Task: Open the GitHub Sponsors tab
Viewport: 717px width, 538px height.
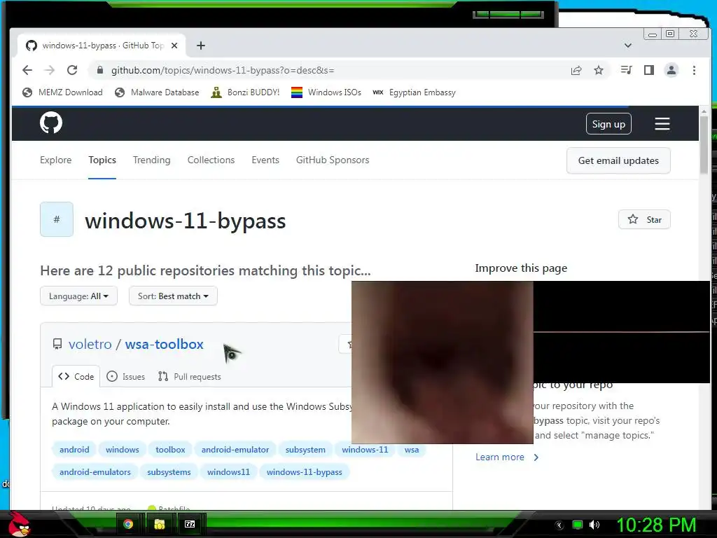Action: (x=333, y=160)
